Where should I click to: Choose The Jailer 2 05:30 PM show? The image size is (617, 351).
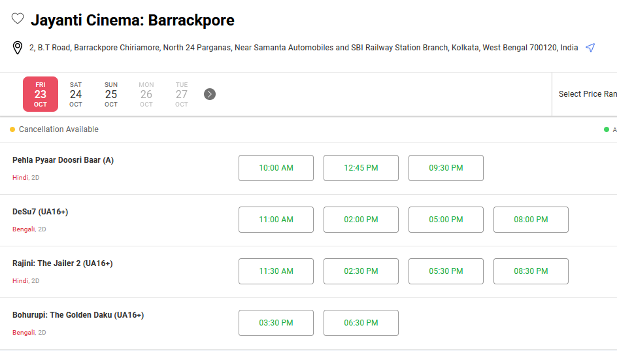click(446, 271)
